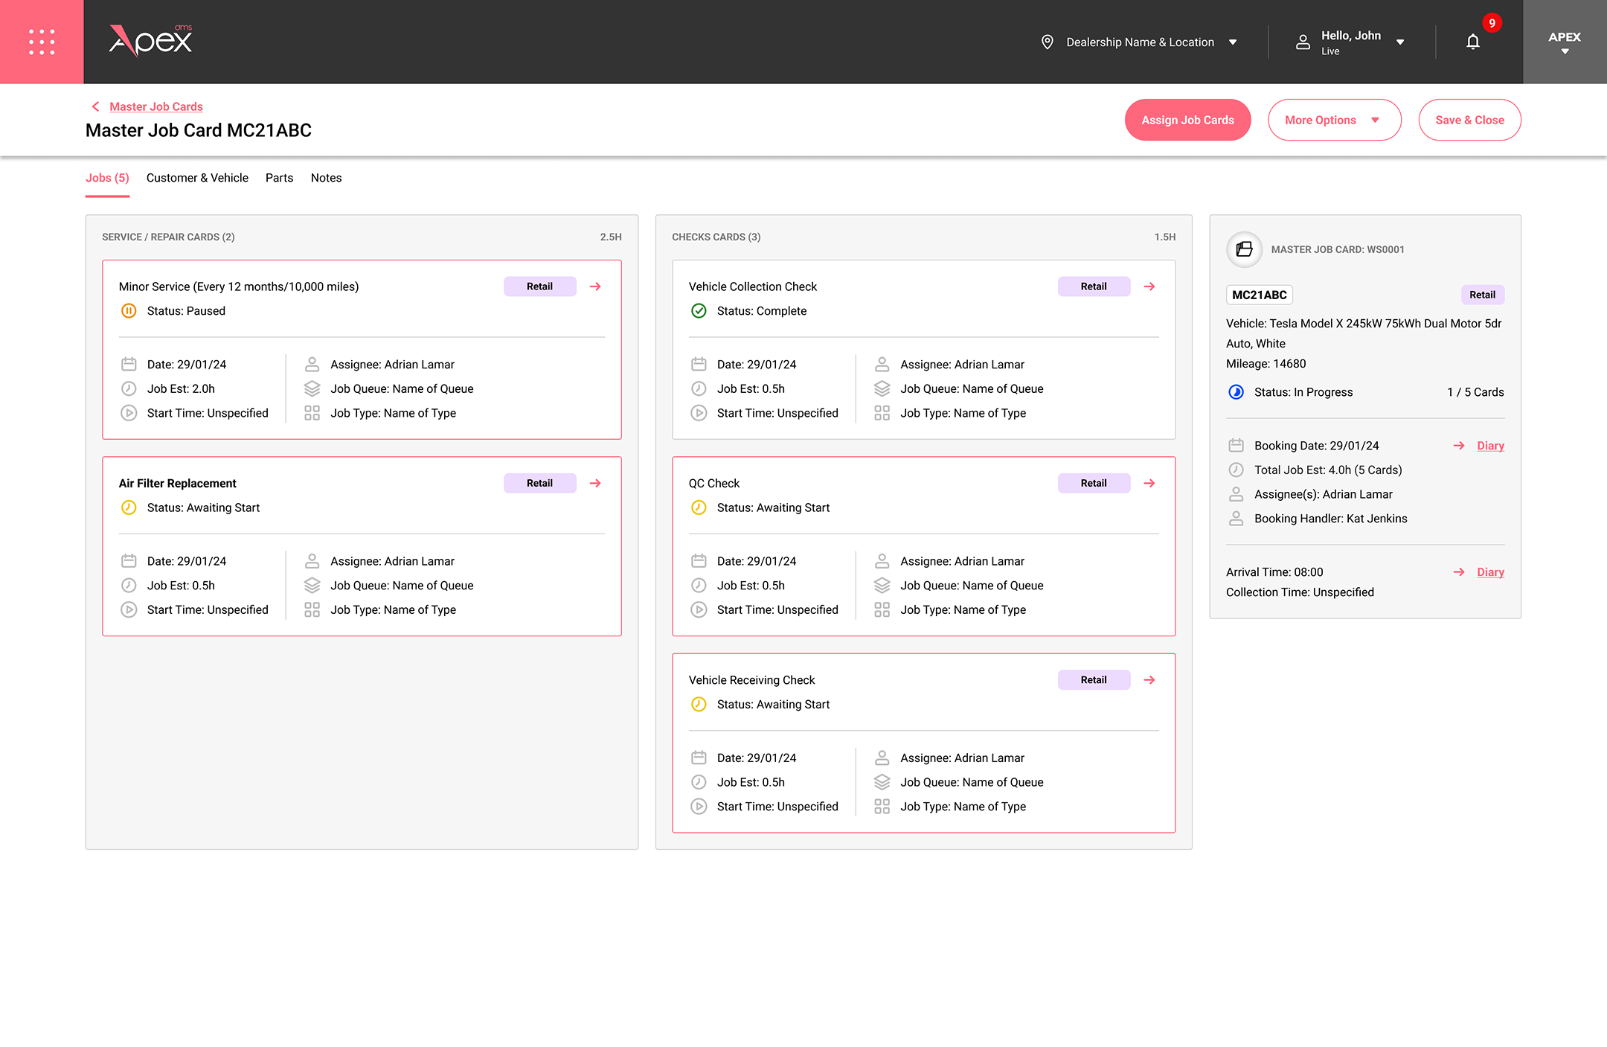Open QC Check card arrow
Viewport: 1607px width, 1047px height.
point(1149,483)
